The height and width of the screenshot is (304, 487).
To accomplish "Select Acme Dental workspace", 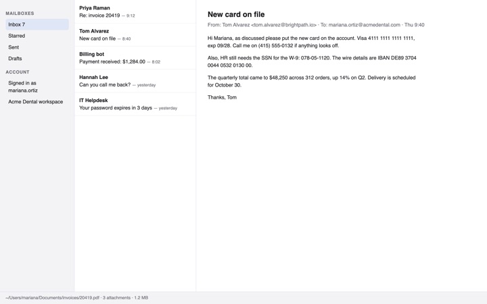I will click(x=37, y=102).
